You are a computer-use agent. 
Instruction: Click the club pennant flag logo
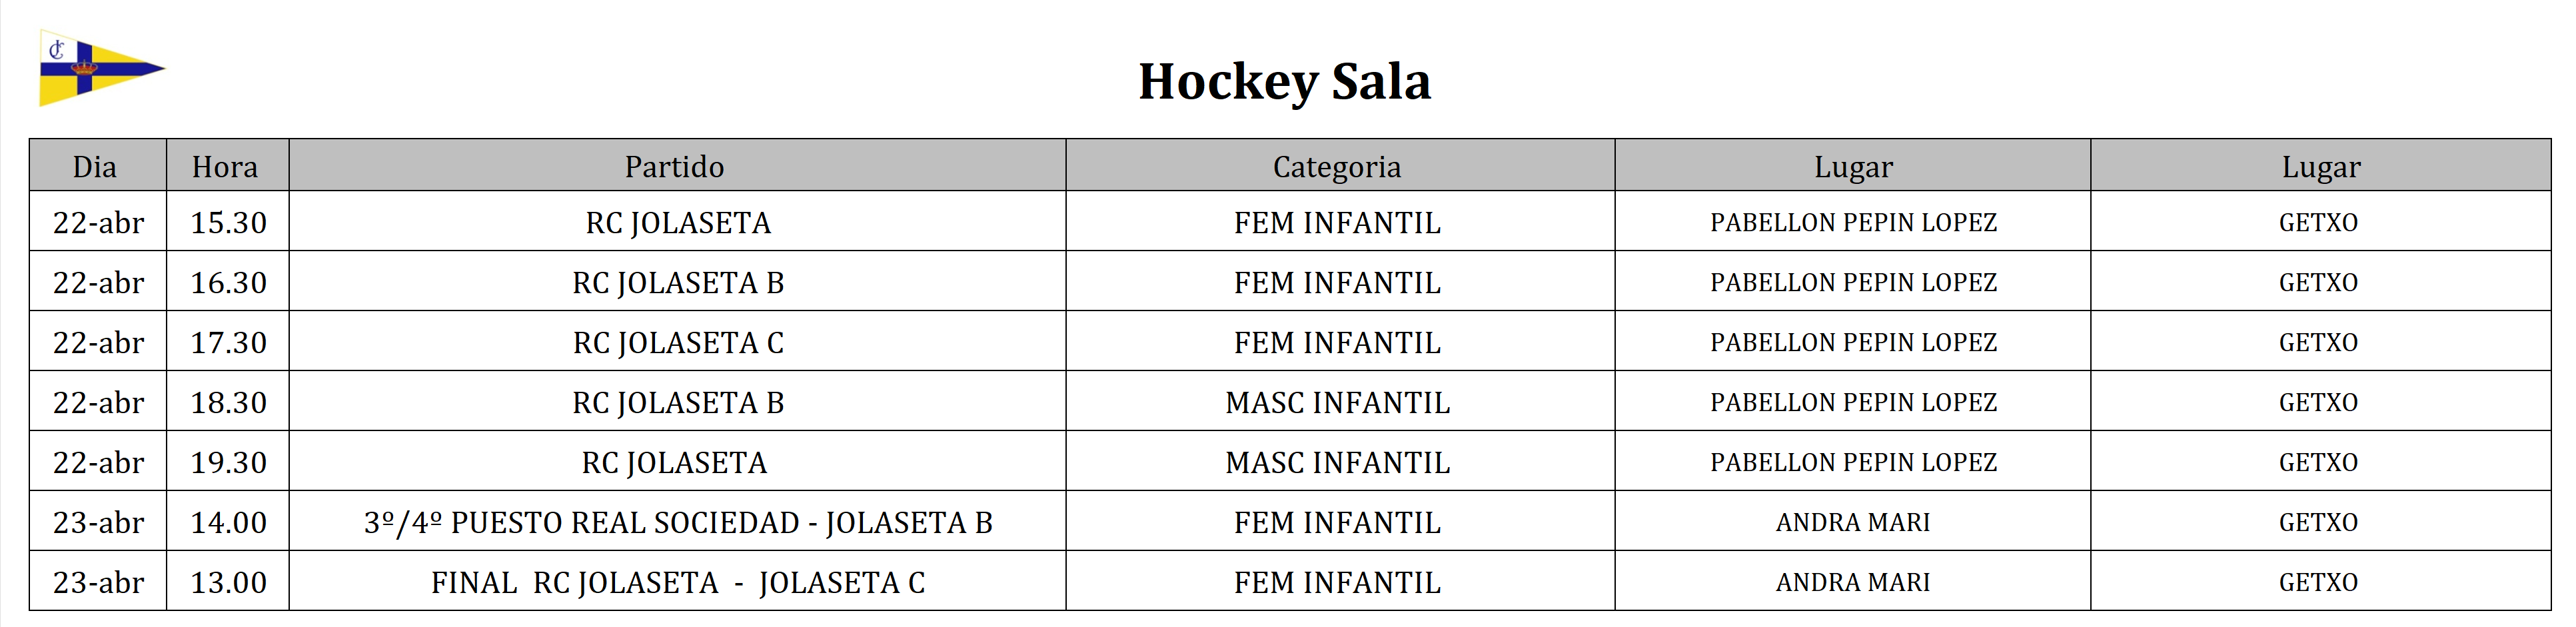pos(100,68)
